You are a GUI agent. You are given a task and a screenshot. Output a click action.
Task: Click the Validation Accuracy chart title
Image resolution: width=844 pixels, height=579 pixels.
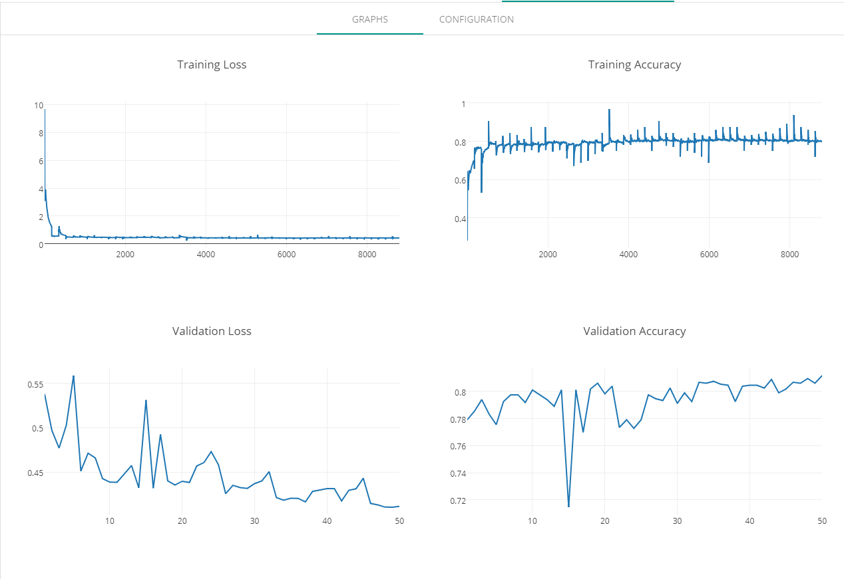[x=634, y=331]
